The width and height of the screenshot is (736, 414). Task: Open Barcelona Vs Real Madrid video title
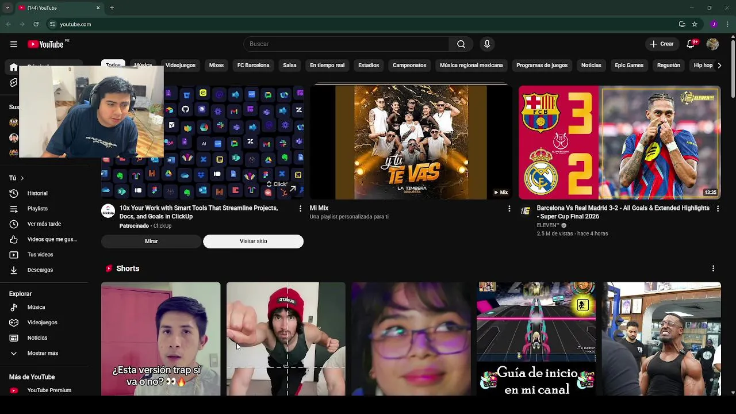tap(623, 212)
